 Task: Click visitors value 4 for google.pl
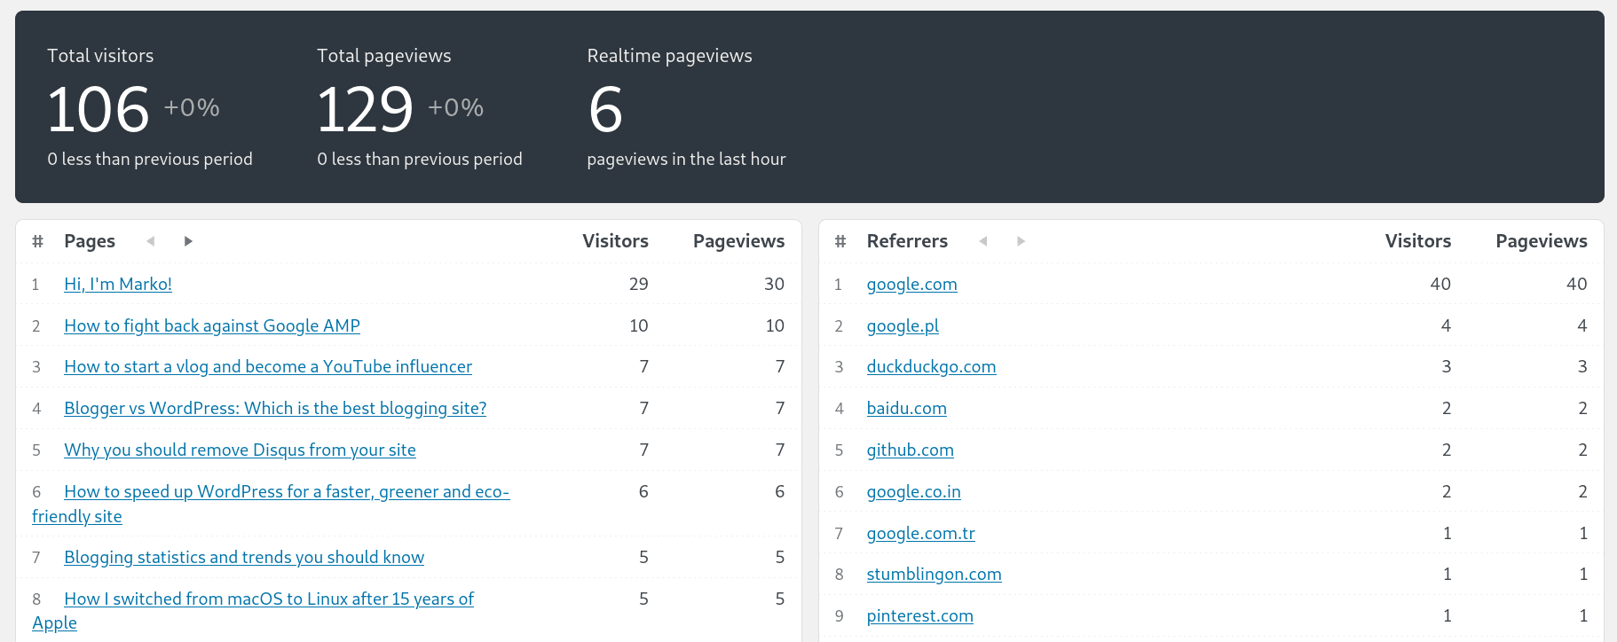[1447, 325]
